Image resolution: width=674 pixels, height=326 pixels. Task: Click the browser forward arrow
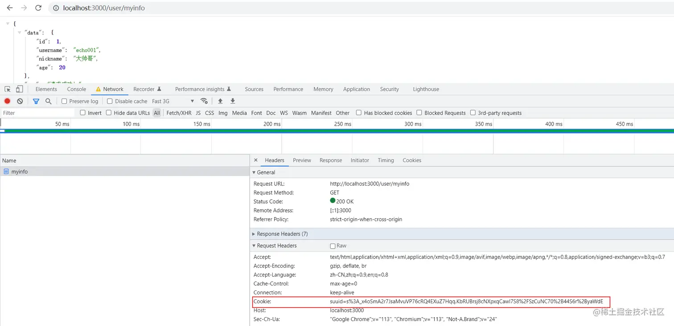24,8
